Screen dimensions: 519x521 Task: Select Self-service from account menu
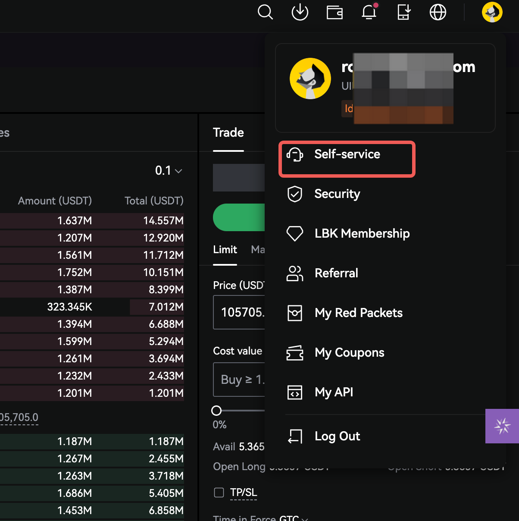click(x=347, y=154)
